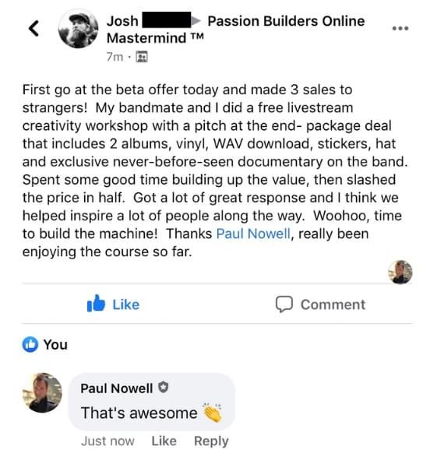Open Paul Nowell's comment avatar

point(43,392)
